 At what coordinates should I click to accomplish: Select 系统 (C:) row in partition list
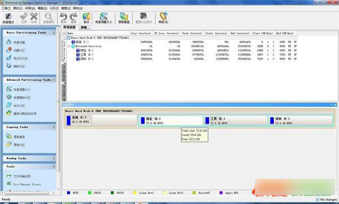(181, 42)
